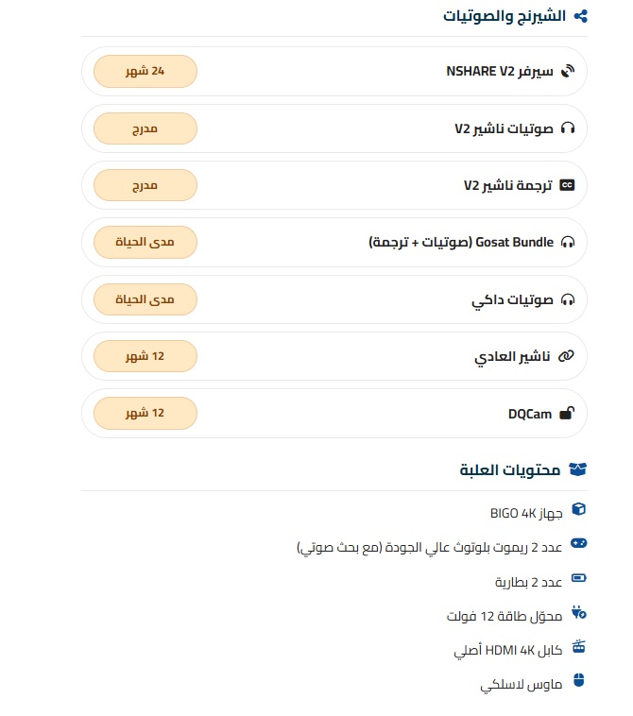Click the battery icon beside عدد 2 بطارية
Viewport: 633px width, 716px height.
[579, 580]
